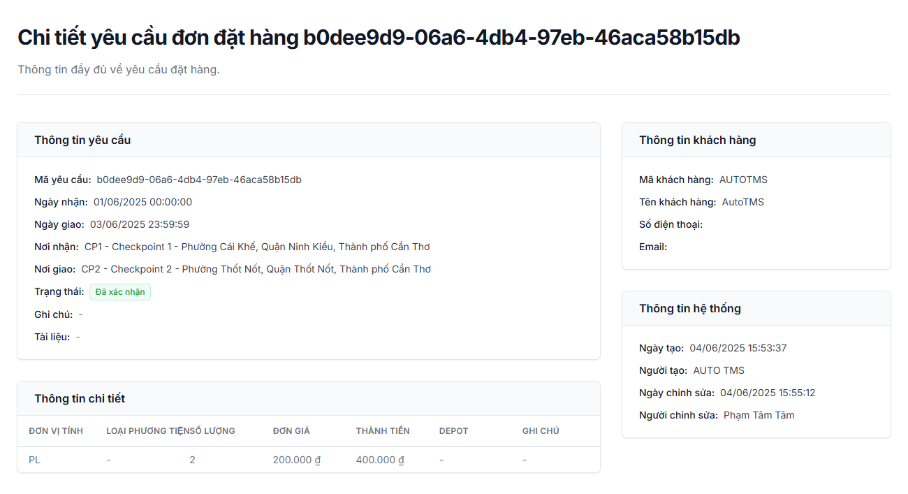Click the "ĐƠN VỊ TÍNH" column header
Image resolution: width=908 pixels, height=494 pixels.
coord(56,431)
